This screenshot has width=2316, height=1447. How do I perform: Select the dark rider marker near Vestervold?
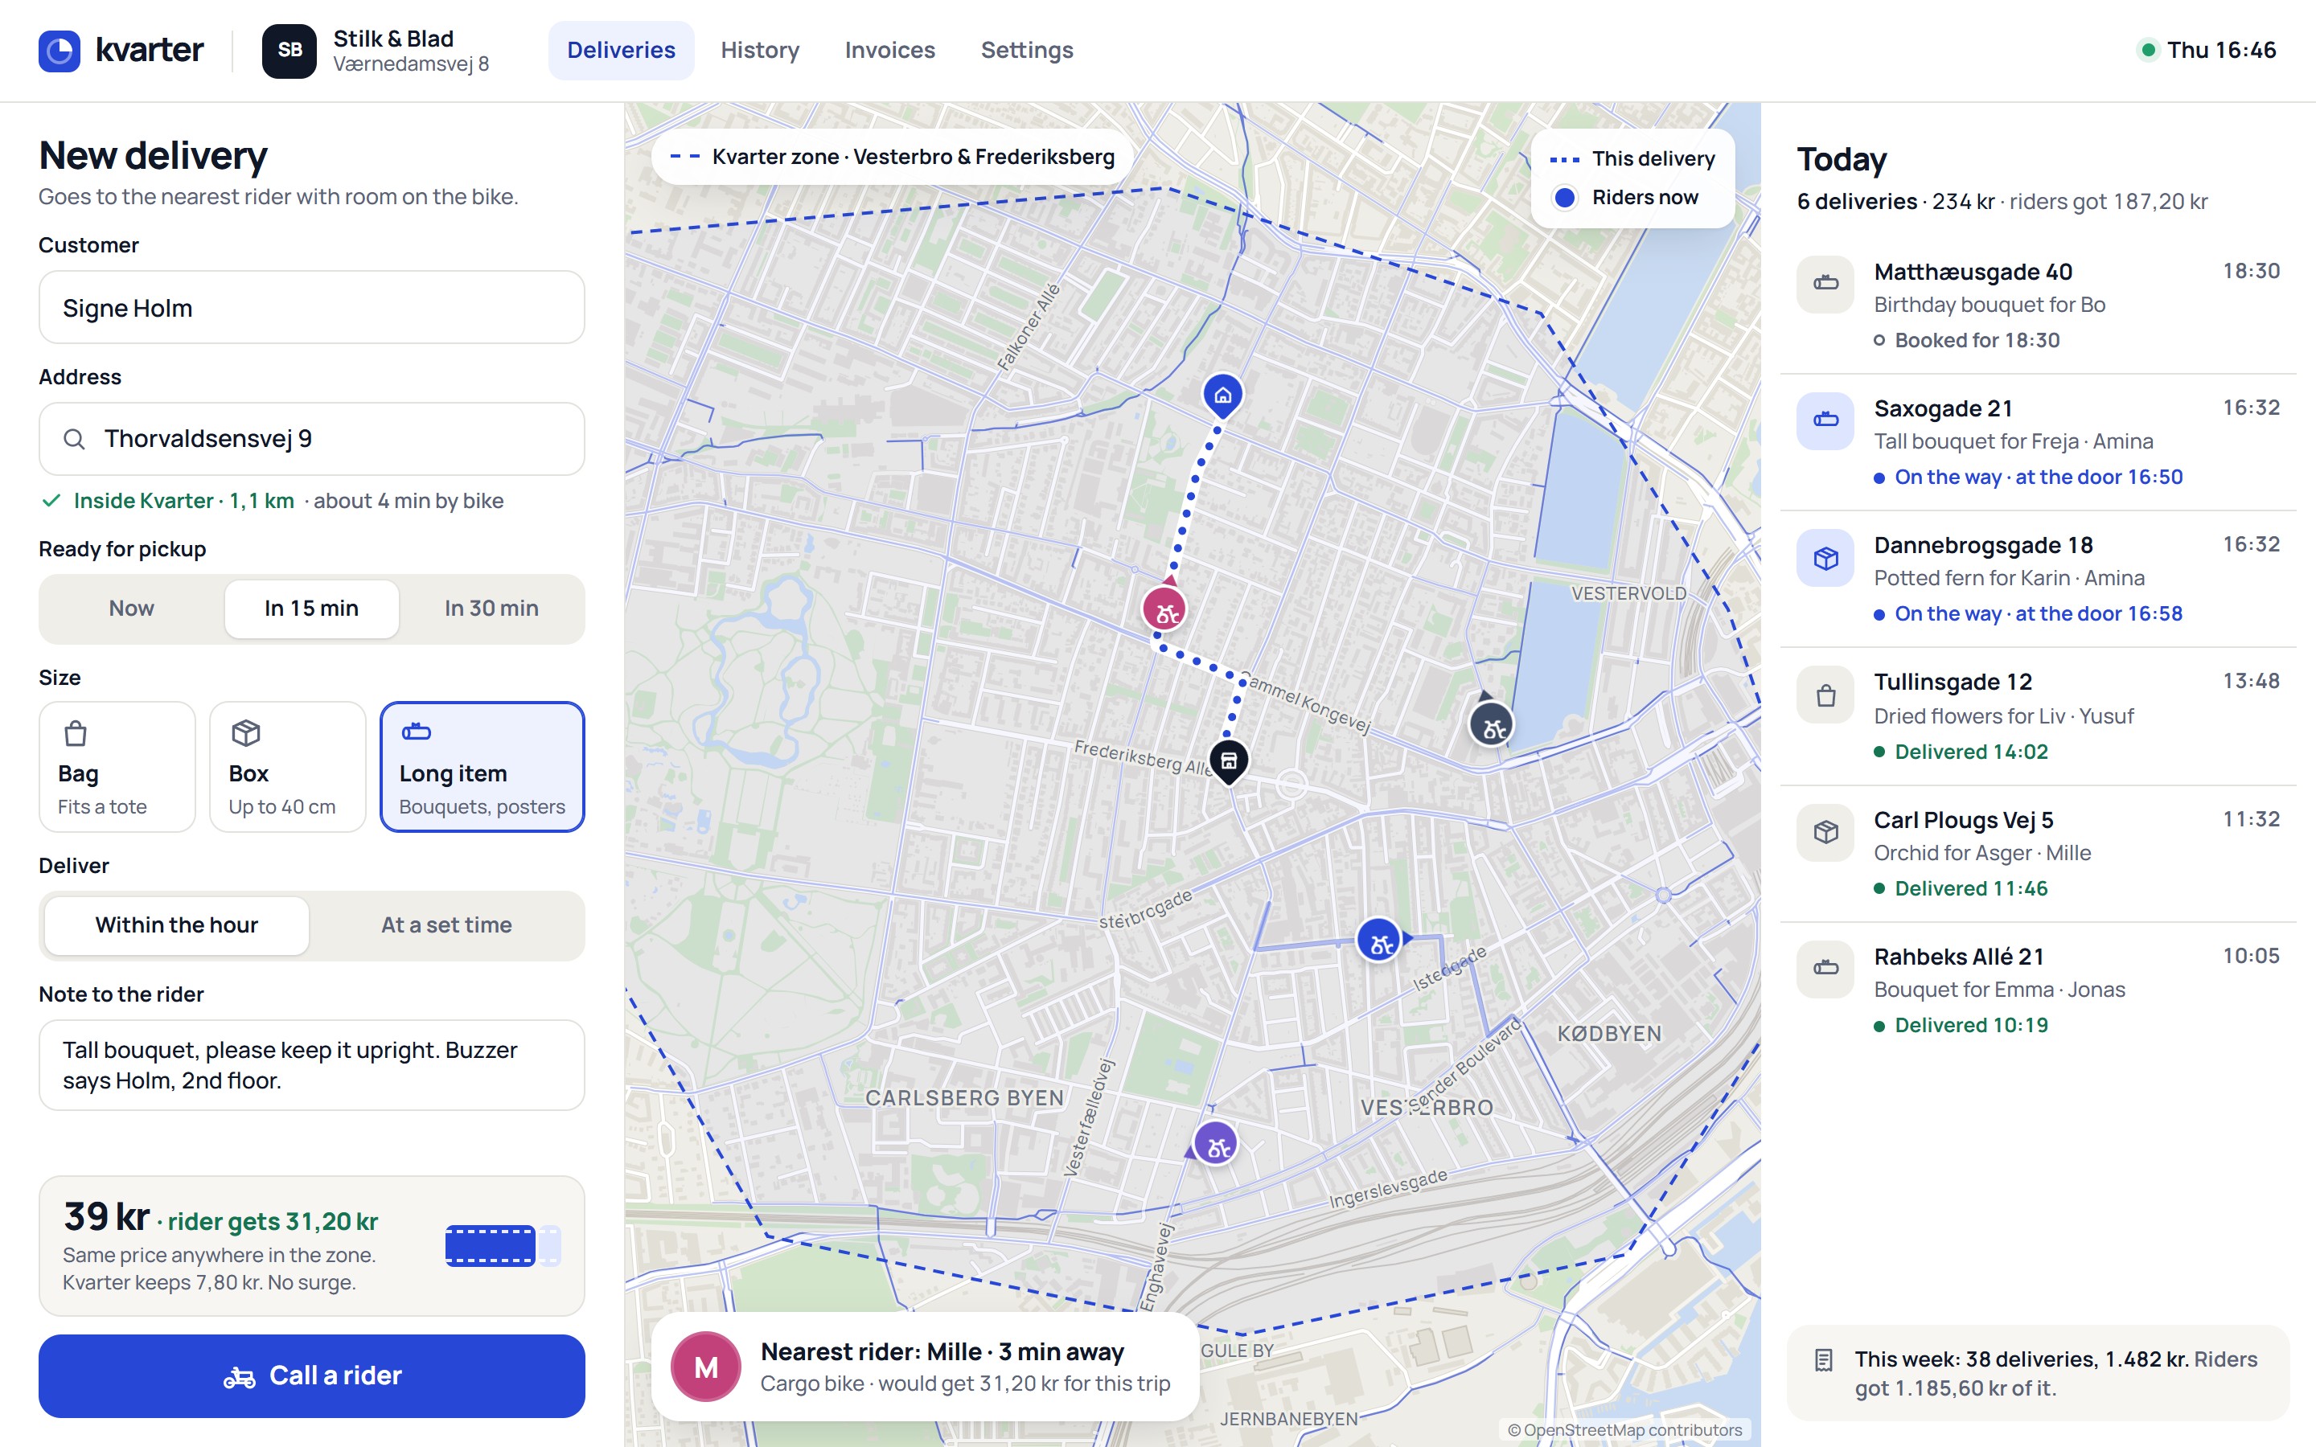1491,725
